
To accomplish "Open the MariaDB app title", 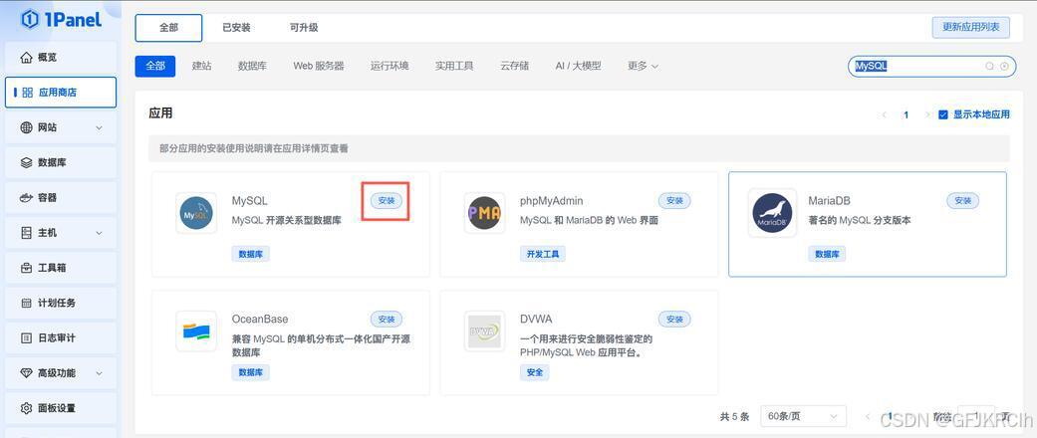I will [830, 201].
